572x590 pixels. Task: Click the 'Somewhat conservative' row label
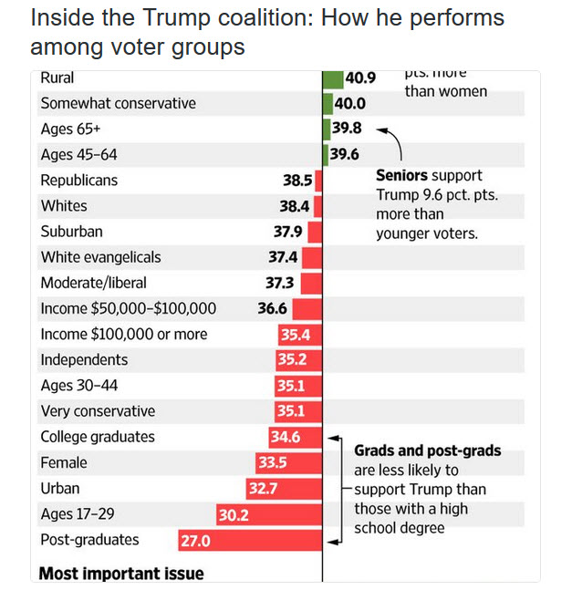[118, 104]
